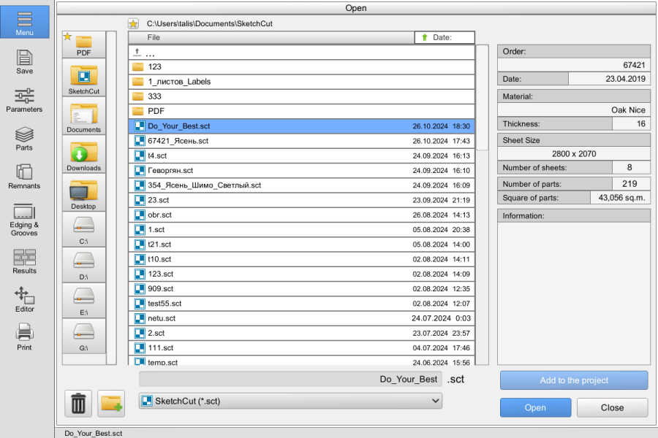Screen dimensions: 658x438
Task: Browse the E:\ drive
Action: coord(84,301)
